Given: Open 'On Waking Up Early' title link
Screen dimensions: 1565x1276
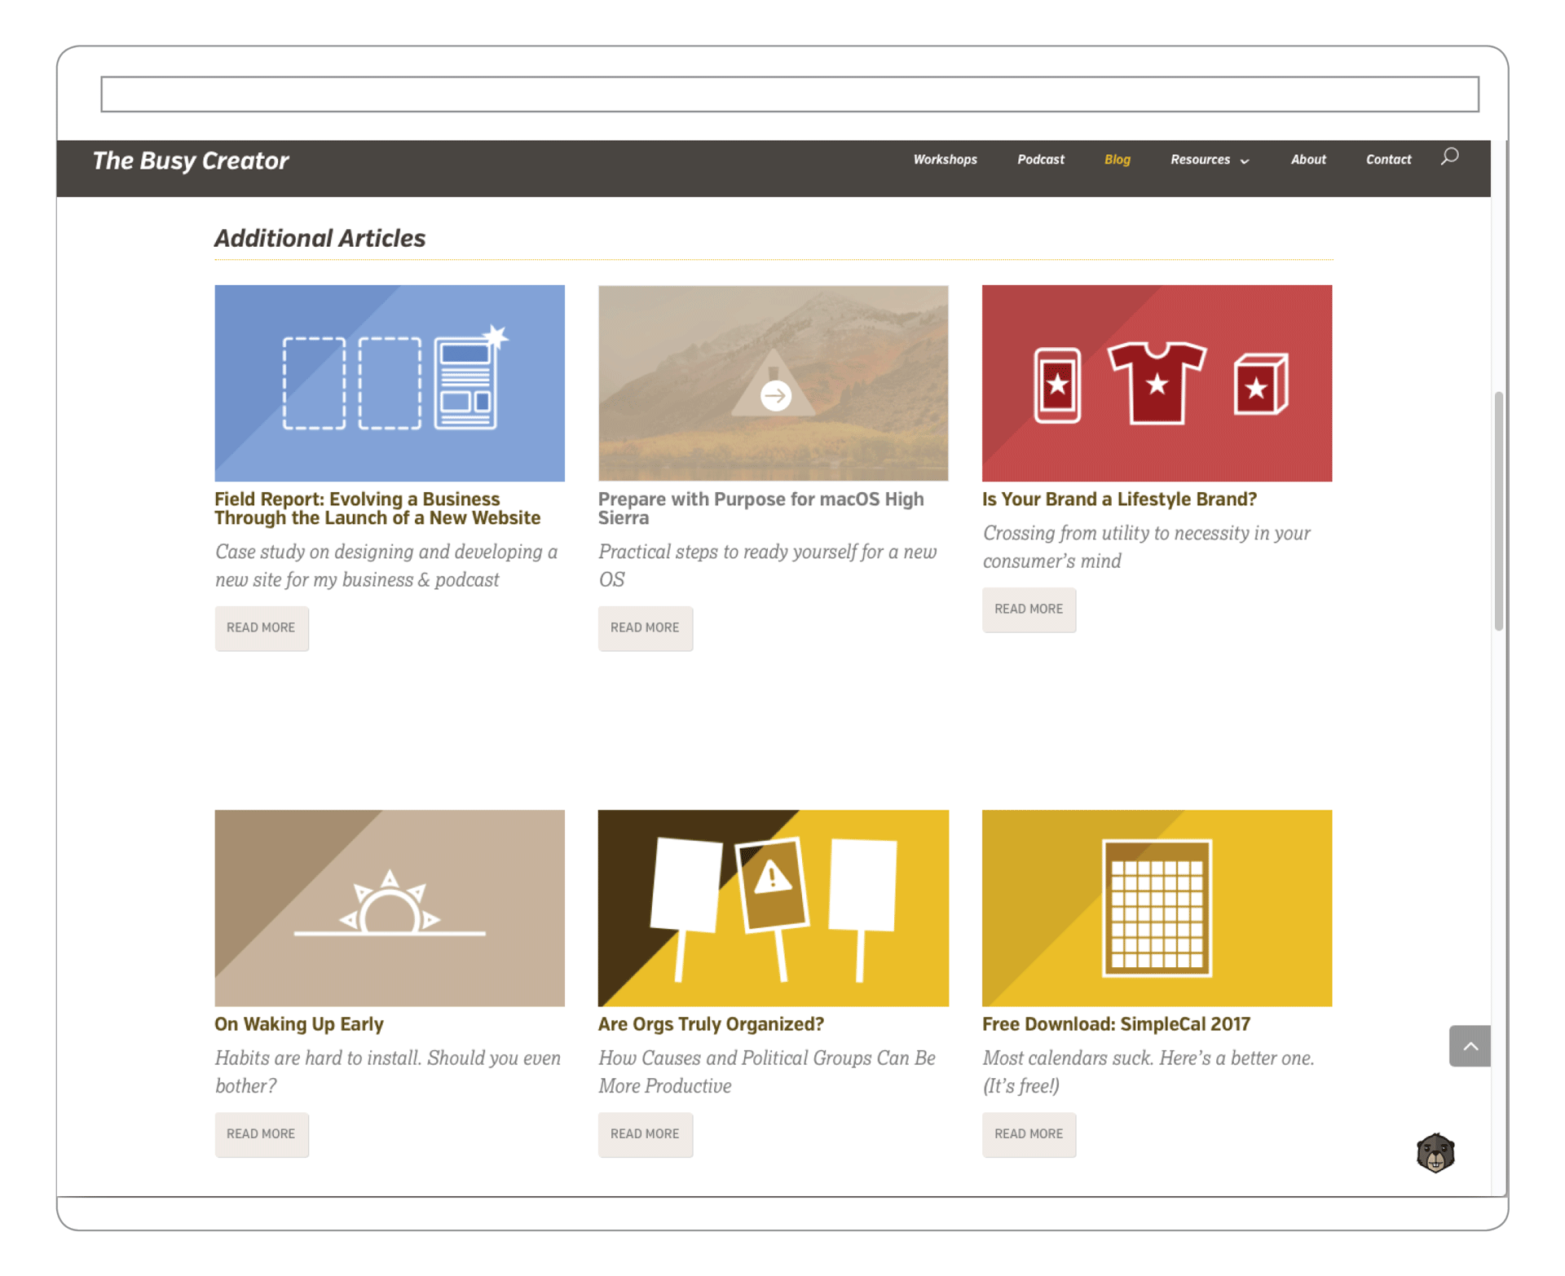Looking at the screenshot, I should coord(298,1023).
